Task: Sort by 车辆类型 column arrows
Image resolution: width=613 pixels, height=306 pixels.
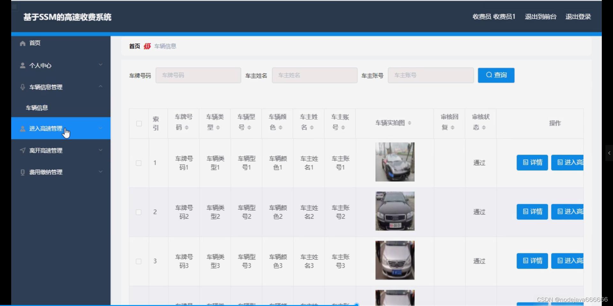Action: point(218,127)
